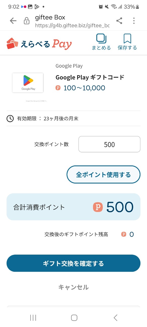Open the recent apps button
This screenshot has height=327, width=147.
pyautogui.click(x=33, y=318)
